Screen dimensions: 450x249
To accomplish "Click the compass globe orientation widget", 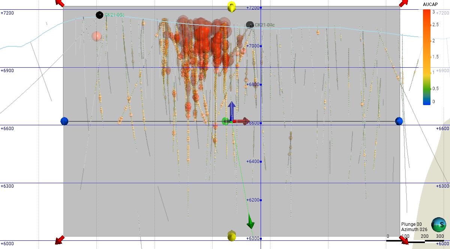I will click(x=438, y=225).
